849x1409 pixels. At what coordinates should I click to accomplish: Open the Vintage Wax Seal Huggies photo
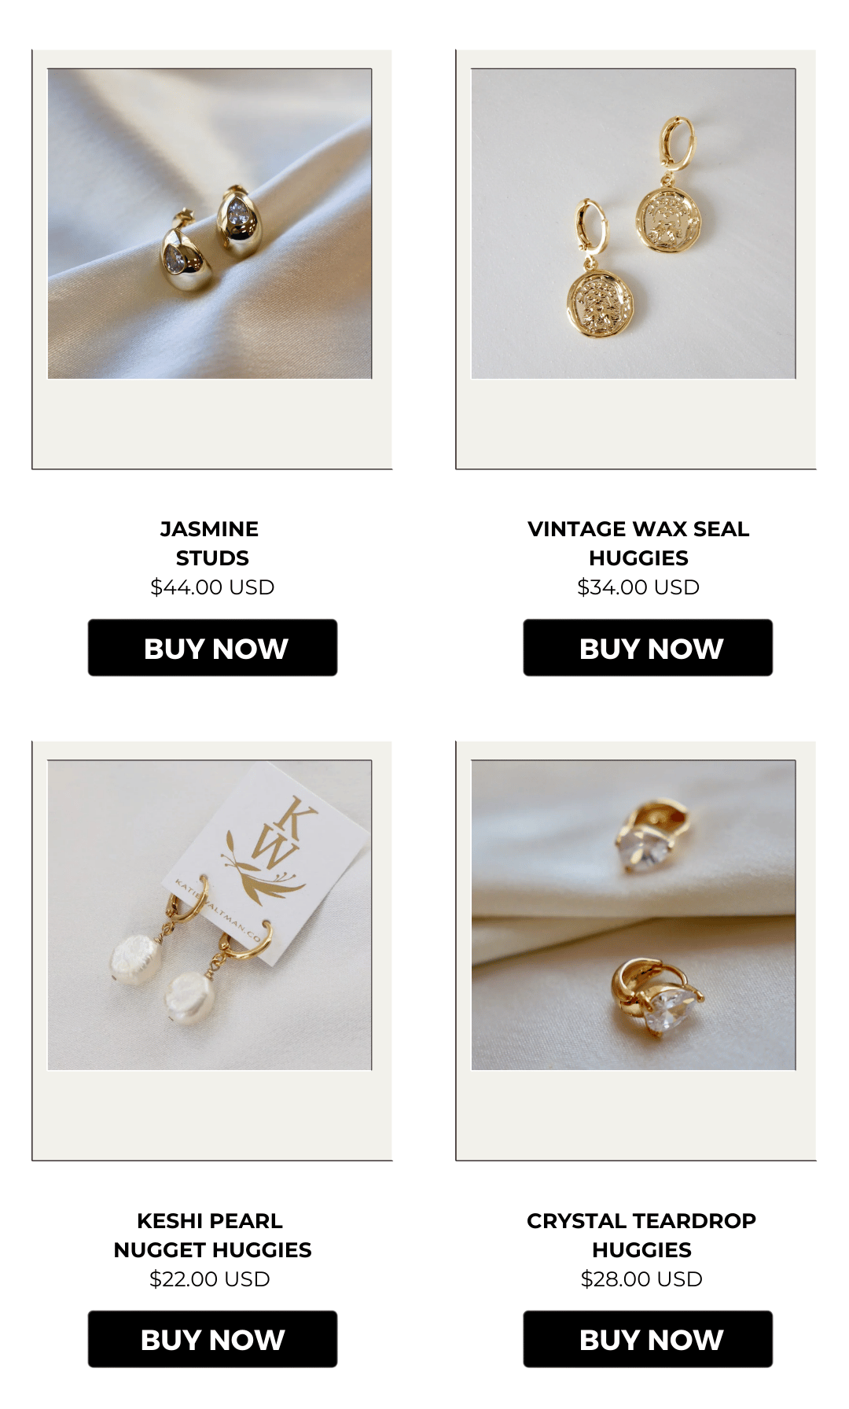634,223
